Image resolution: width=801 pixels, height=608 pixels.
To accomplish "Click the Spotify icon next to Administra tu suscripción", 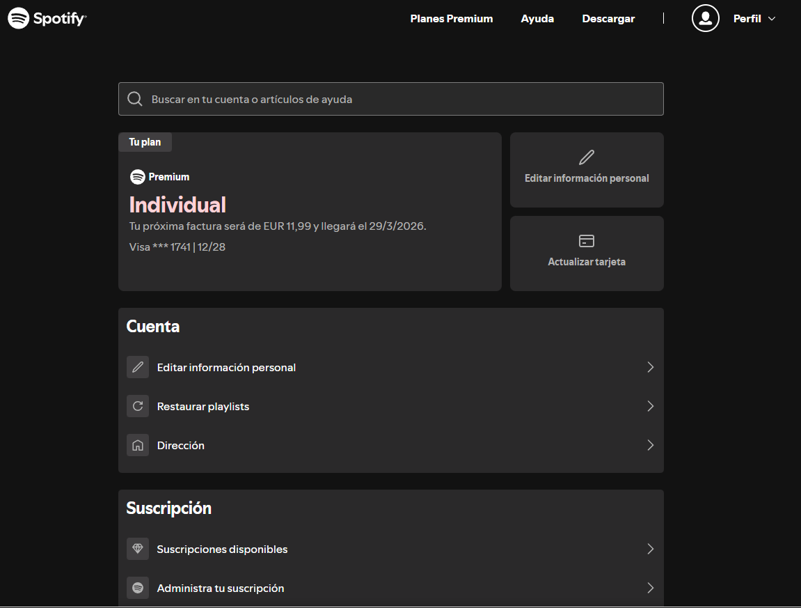I will click(x=138, y=588).
